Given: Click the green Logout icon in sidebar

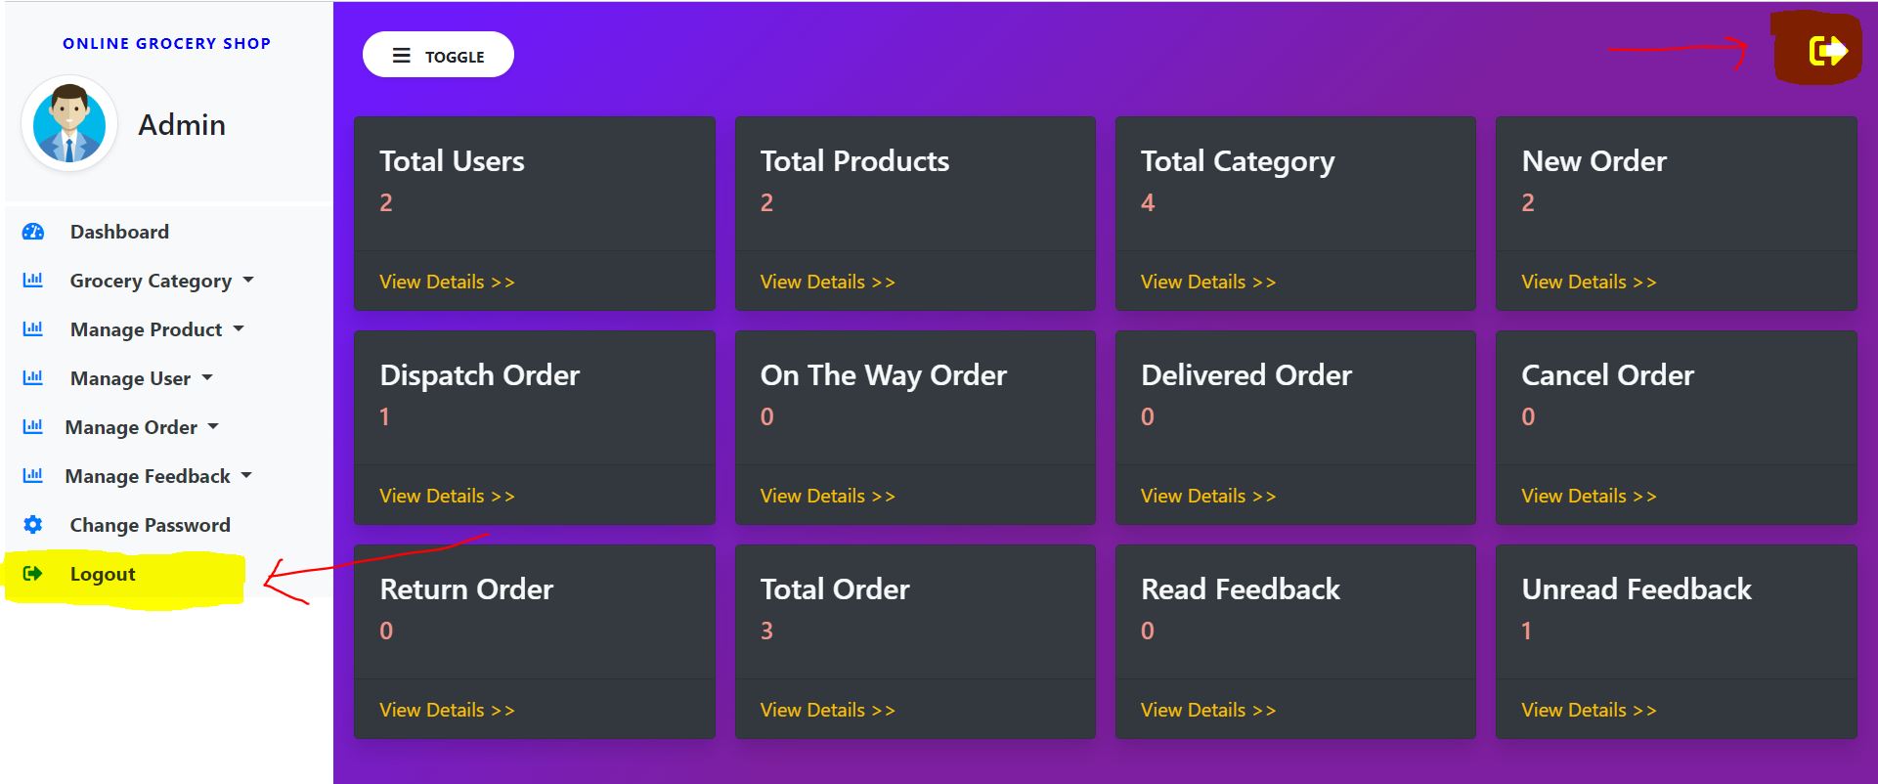Looking at the screenshot, I should pyautogui.click(x=33, y=574).
